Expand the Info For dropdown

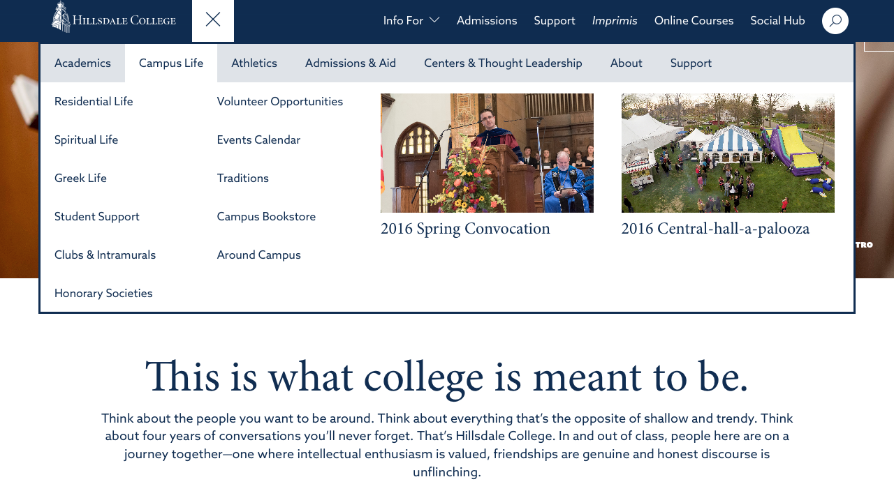coord(411,21)
